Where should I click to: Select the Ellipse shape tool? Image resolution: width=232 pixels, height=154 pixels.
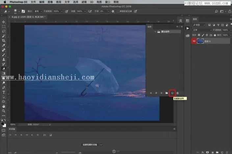(x=4, y=102)
